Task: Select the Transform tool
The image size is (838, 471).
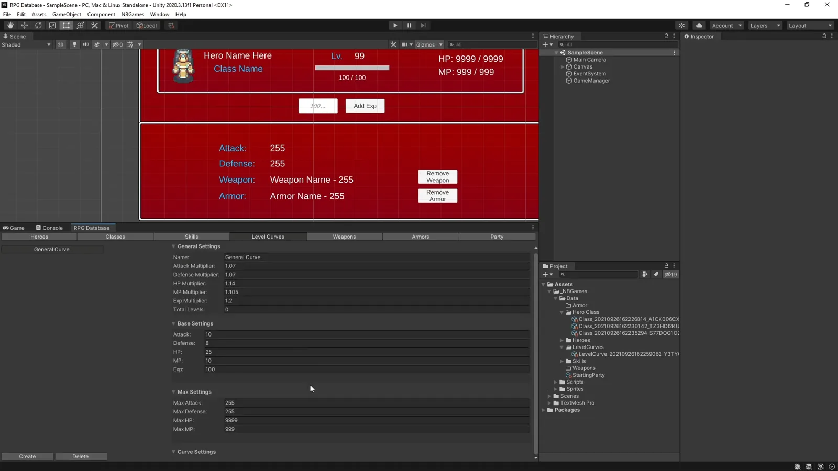Action: pyautogui.click(x=80, y=25)
